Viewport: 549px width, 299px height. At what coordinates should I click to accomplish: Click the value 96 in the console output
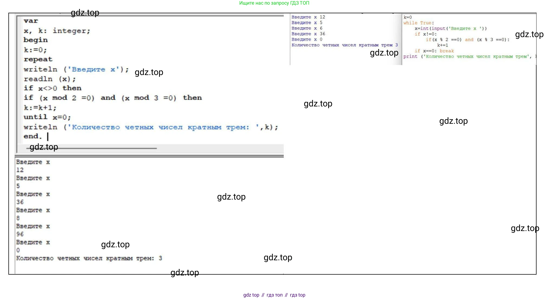pyautogui.click(x=20, y=234)
